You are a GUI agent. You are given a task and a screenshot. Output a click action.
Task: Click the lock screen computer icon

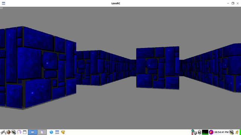232,132
